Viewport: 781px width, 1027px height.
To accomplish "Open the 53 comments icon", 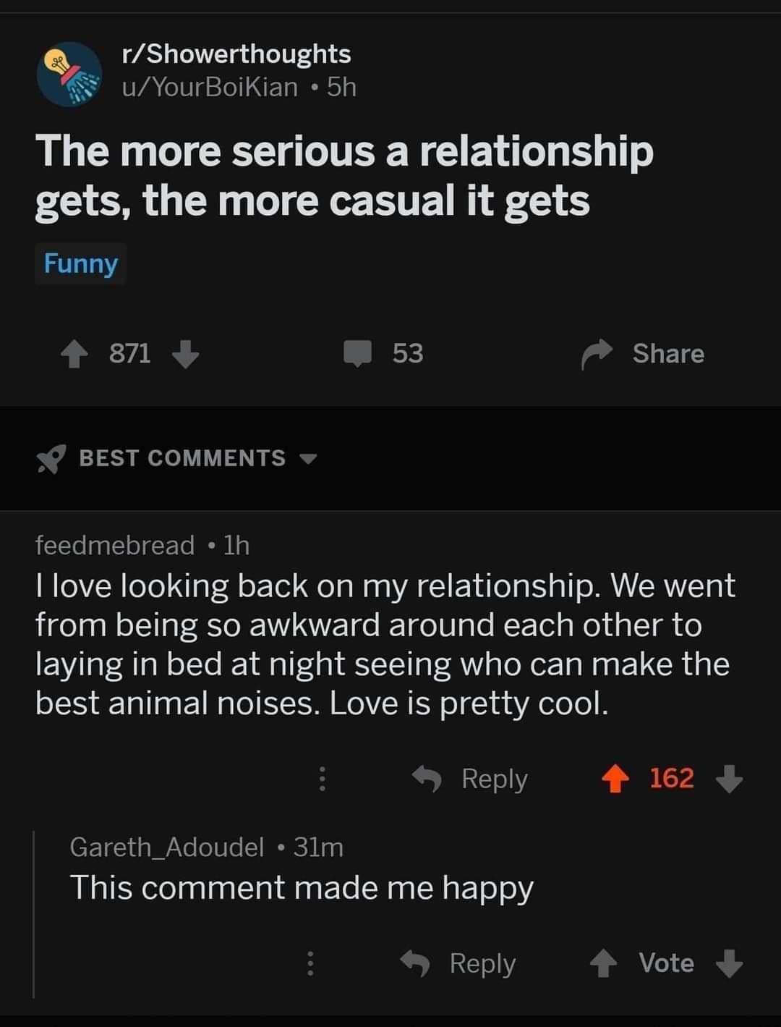I will point(357,354).
